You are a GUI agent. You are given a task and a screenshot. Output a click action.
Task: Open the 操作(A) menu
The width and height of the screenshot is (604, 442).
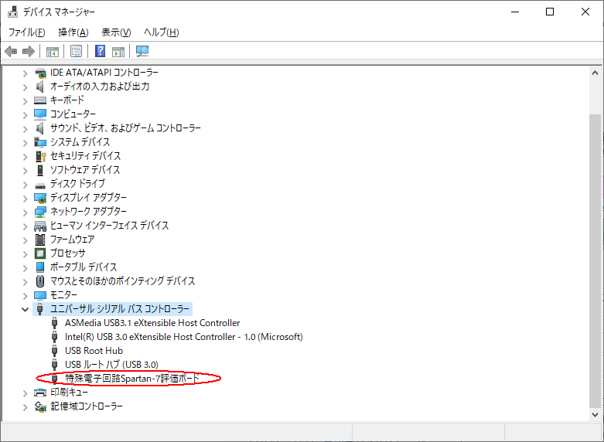(x=73, y=32)
